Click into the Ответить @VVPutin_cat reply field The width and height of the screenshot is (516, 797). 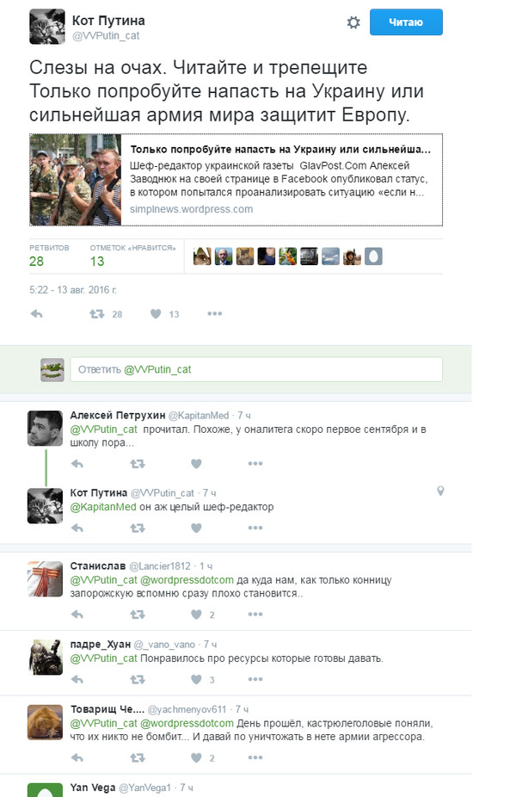click(x=256, y=369)
